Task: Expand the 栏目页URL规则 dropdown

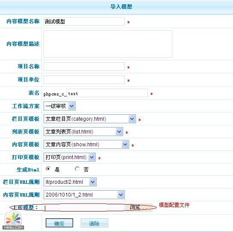Action: coord(70,182)
